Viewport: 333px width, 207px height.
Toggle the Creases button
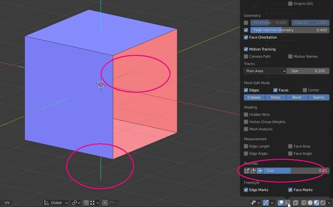click(254, 98)
